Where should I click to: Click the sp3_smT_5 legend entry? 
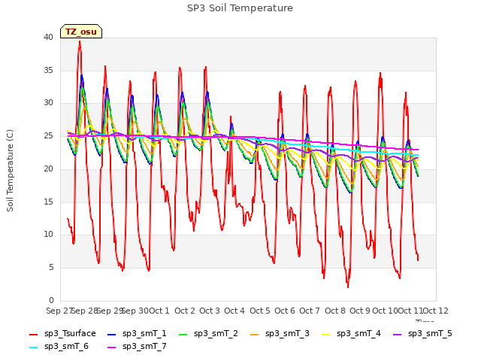422,333
